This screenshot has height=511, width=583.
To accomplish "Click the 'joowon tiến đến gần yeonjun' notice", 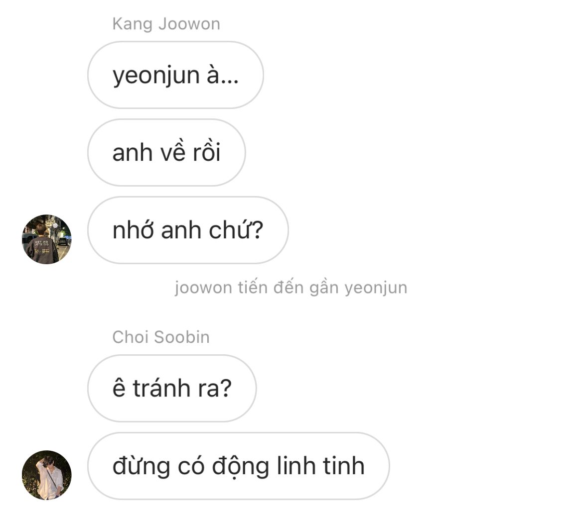I will pos(291,288).
